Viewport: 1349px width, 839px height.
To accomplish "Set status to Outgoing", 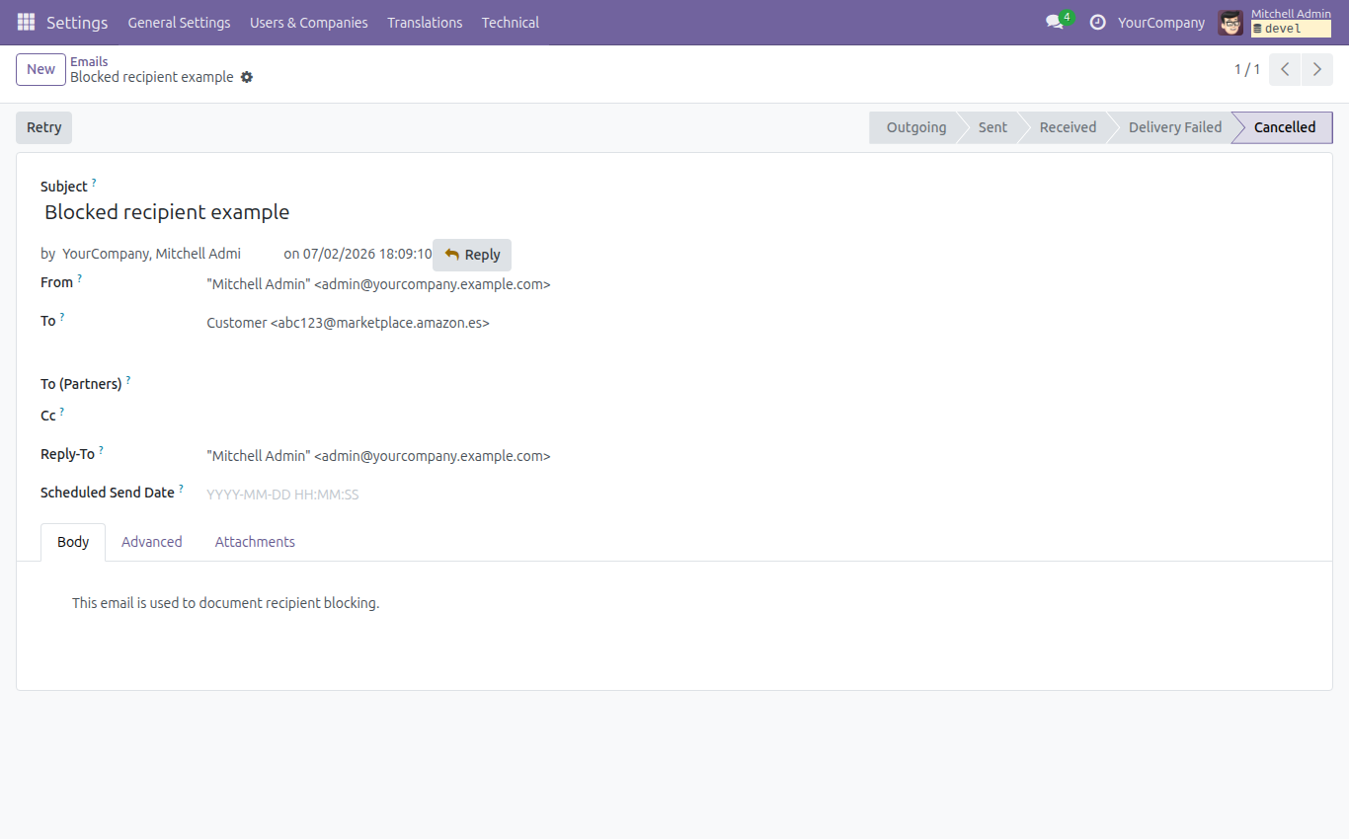I will click(915, 127).
